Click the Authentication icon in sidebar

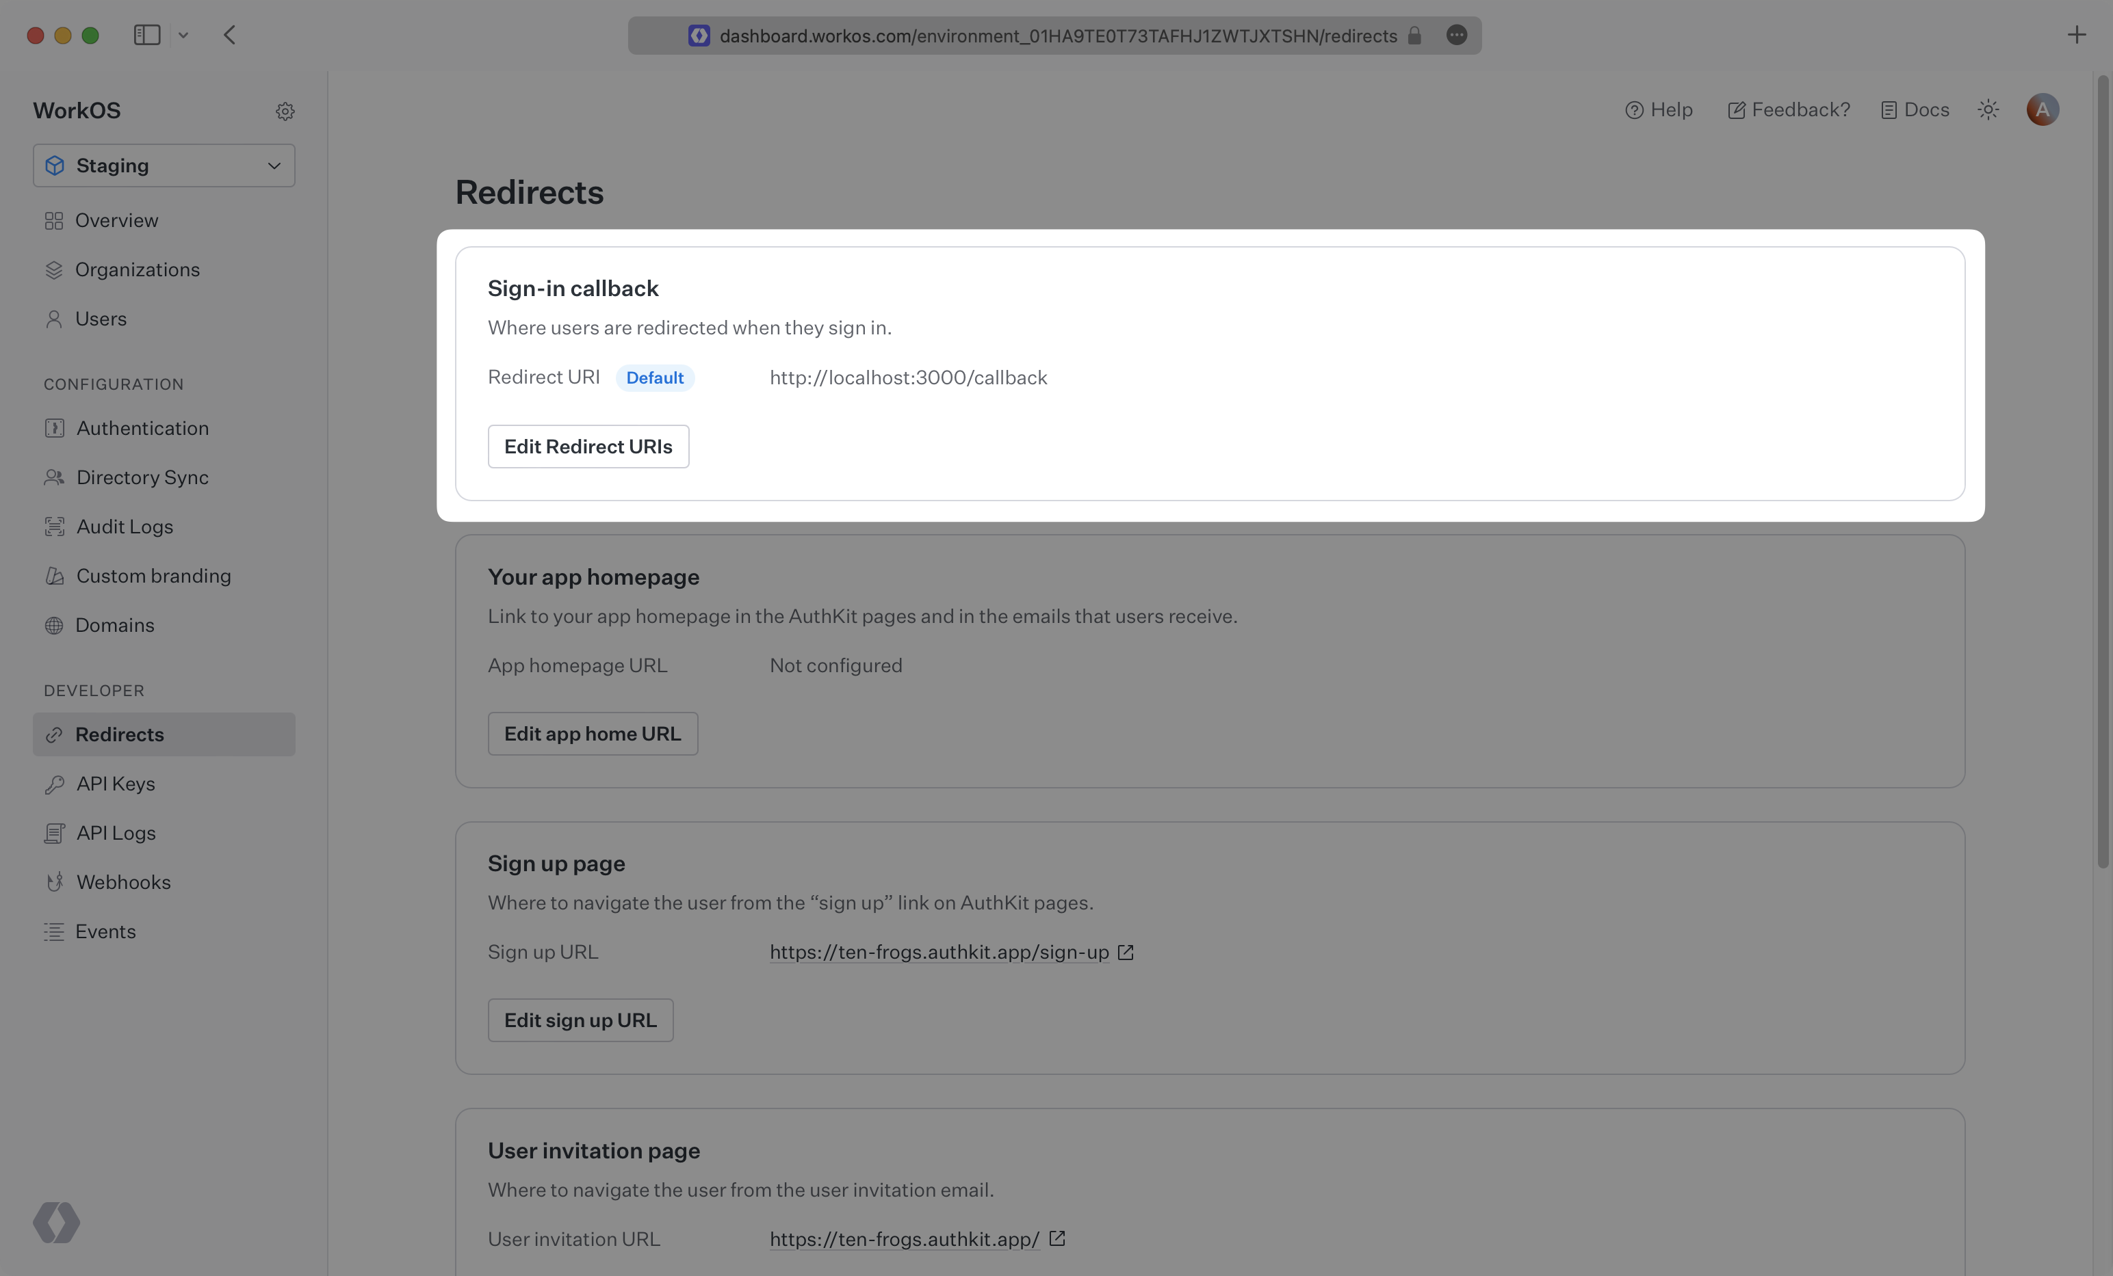click(x=53, y=427)
